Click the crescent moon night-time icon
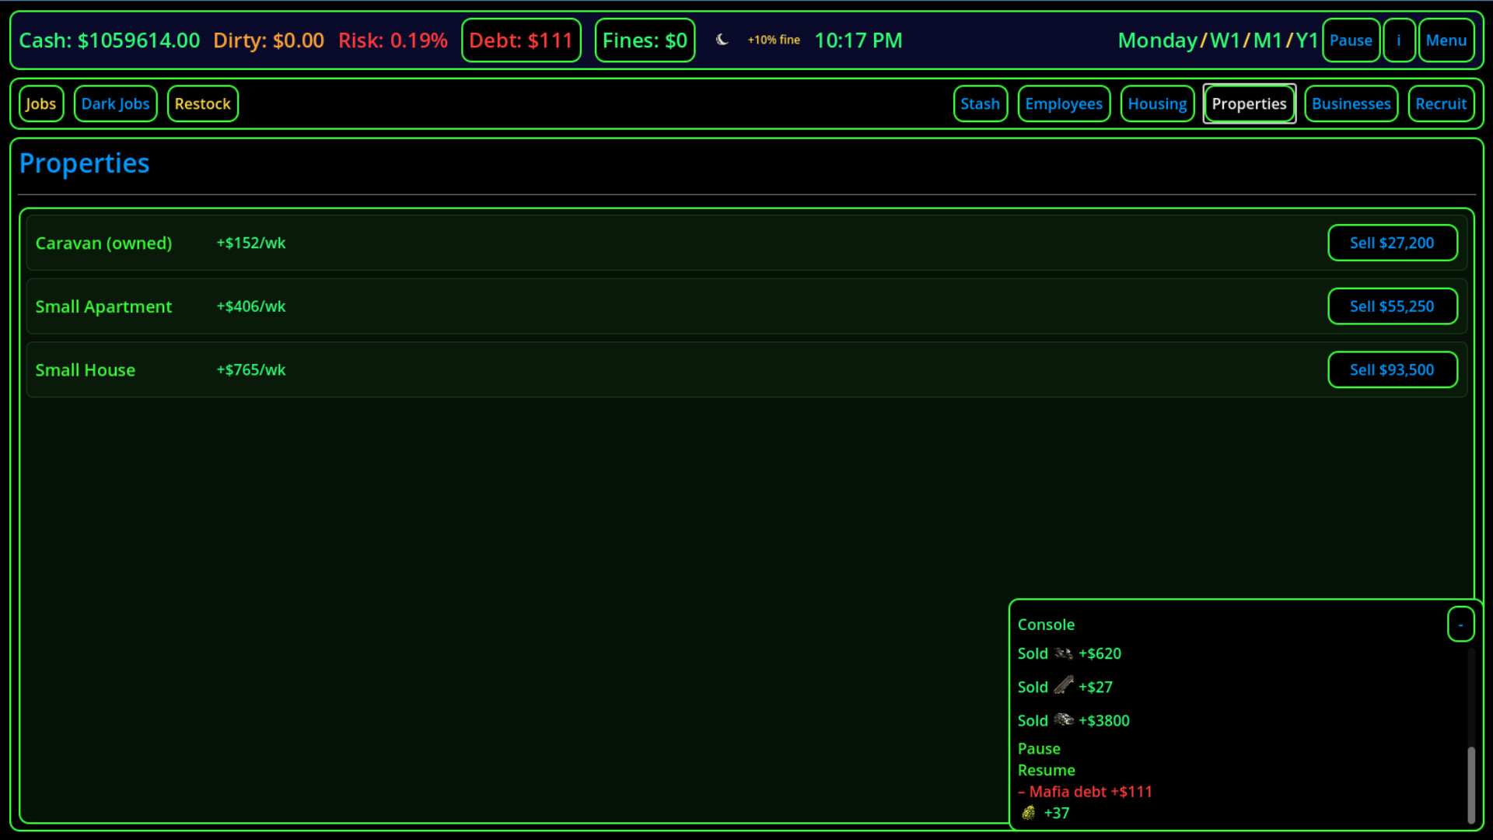Image resolution: width=1493 pixels, height=840 pixels. point(722,40)
